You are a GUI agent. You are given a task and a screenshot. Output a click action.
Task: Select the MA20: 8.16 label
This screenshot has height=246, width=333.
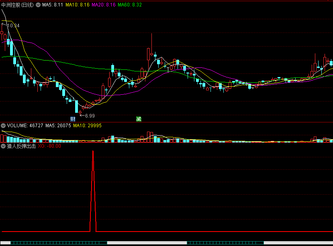coord(103,5)
